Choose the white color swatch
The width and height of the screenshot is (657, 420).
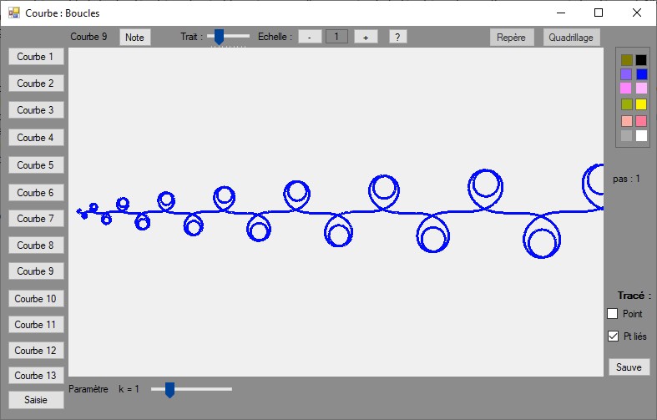coord(641,135)
